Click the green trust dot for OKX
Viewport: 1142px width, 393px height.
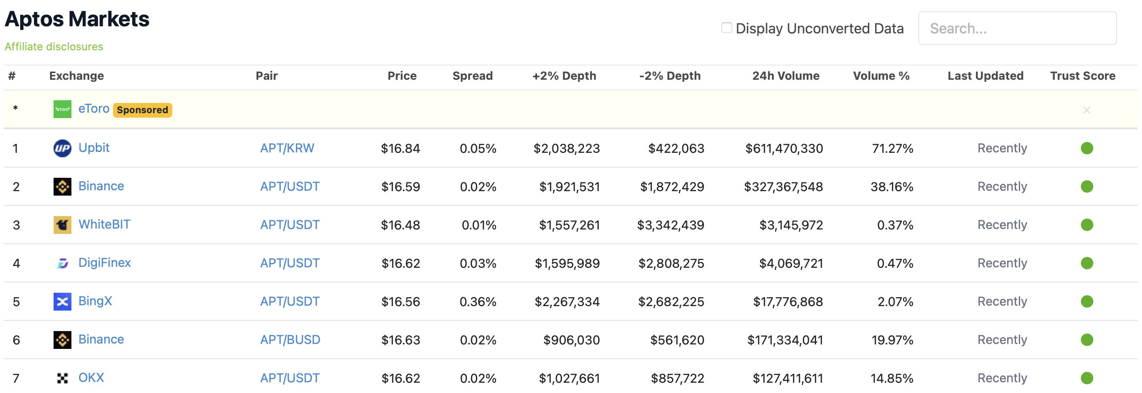coord(1087,378)
